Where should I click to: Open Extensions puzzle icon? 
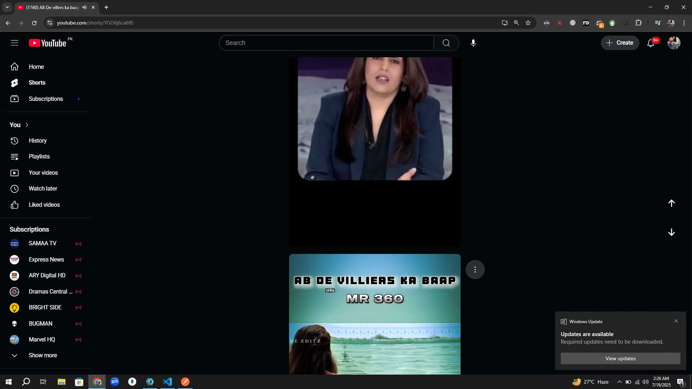coord(638,23)
